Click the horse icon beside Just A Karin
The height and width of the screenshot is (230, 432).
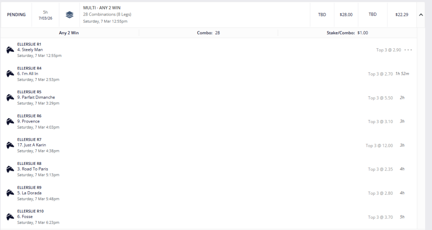(10, 145)
